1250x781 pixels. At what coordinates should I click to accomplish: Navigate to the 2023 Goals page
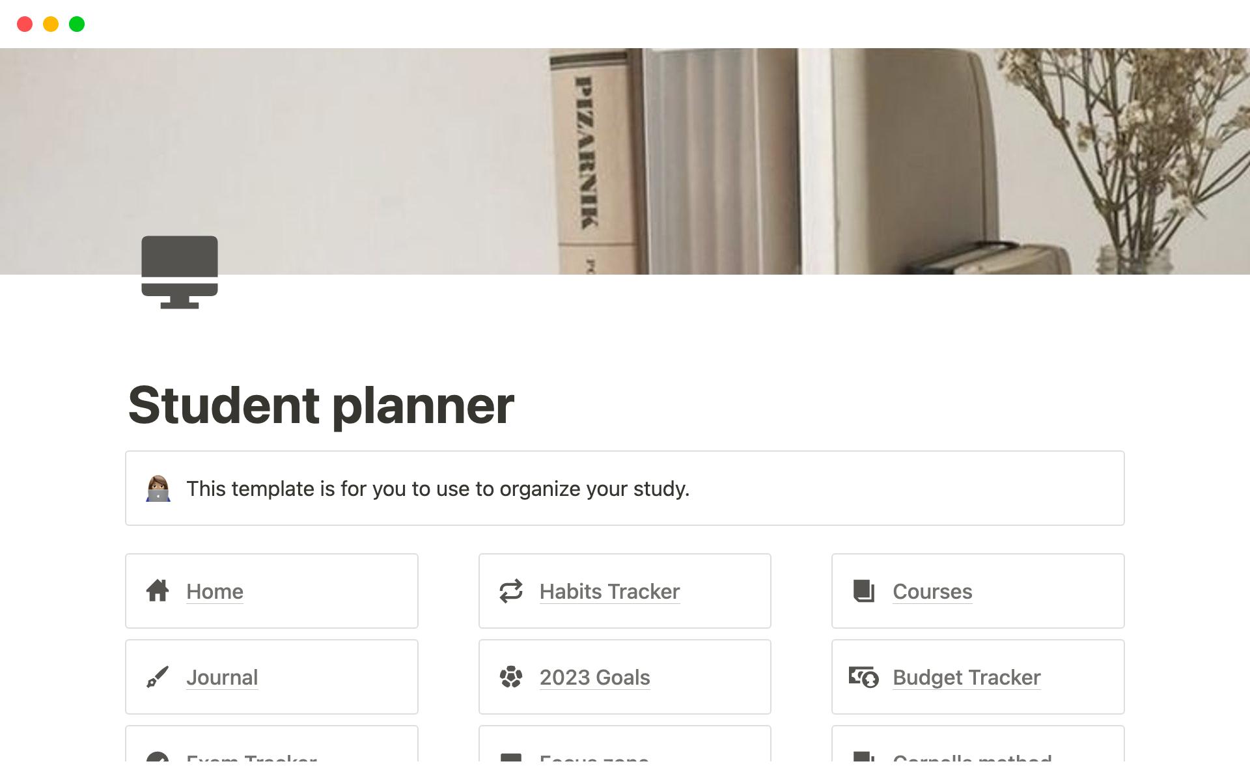594,678
